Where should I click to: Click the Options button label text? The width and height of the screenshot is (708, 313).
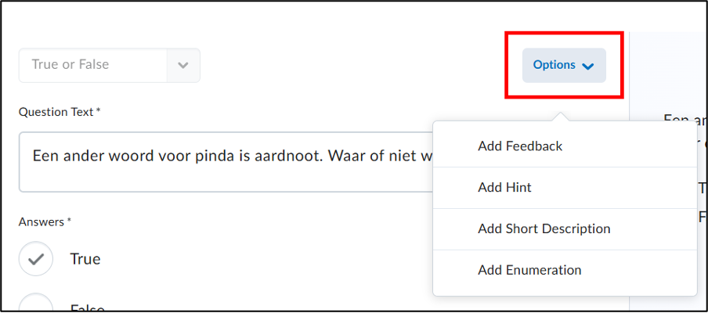coord(554,65)
